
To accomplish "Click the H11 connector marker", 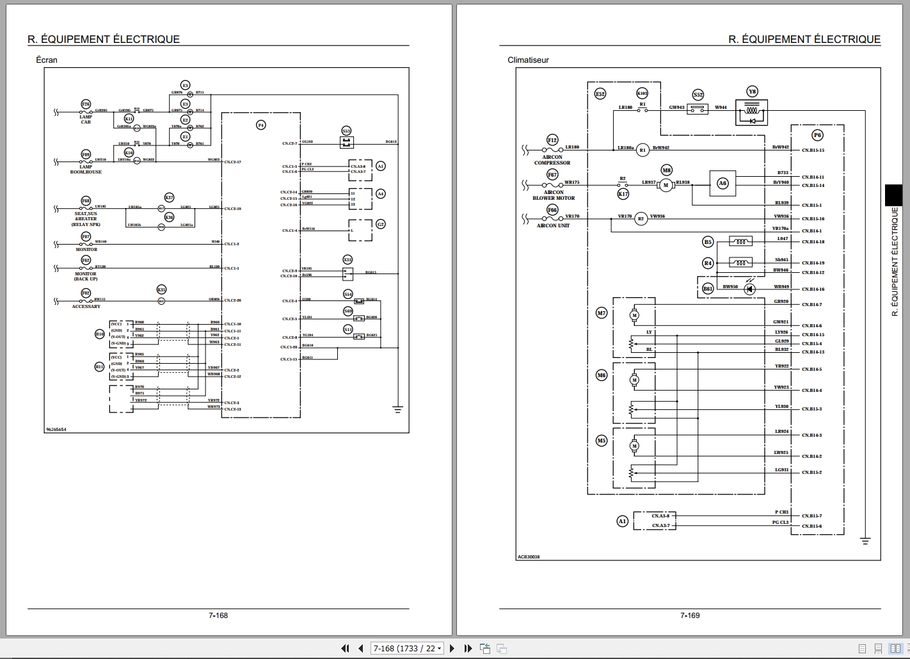I will [x=99, y=367].
